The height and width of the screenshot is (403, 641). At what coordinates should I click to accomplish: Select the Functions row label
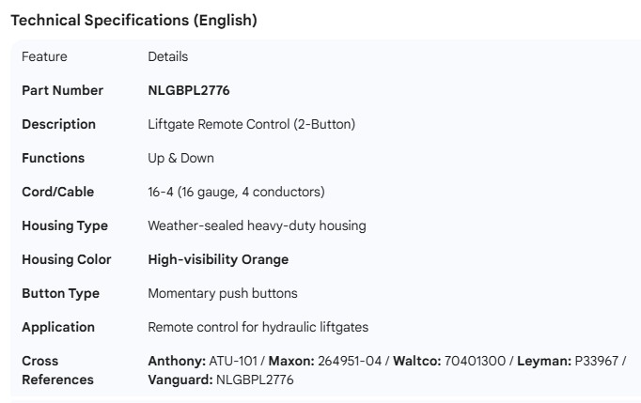point(53,158)
